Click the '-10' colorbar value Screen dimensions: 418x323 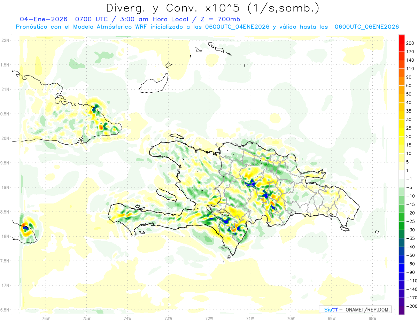410,196
